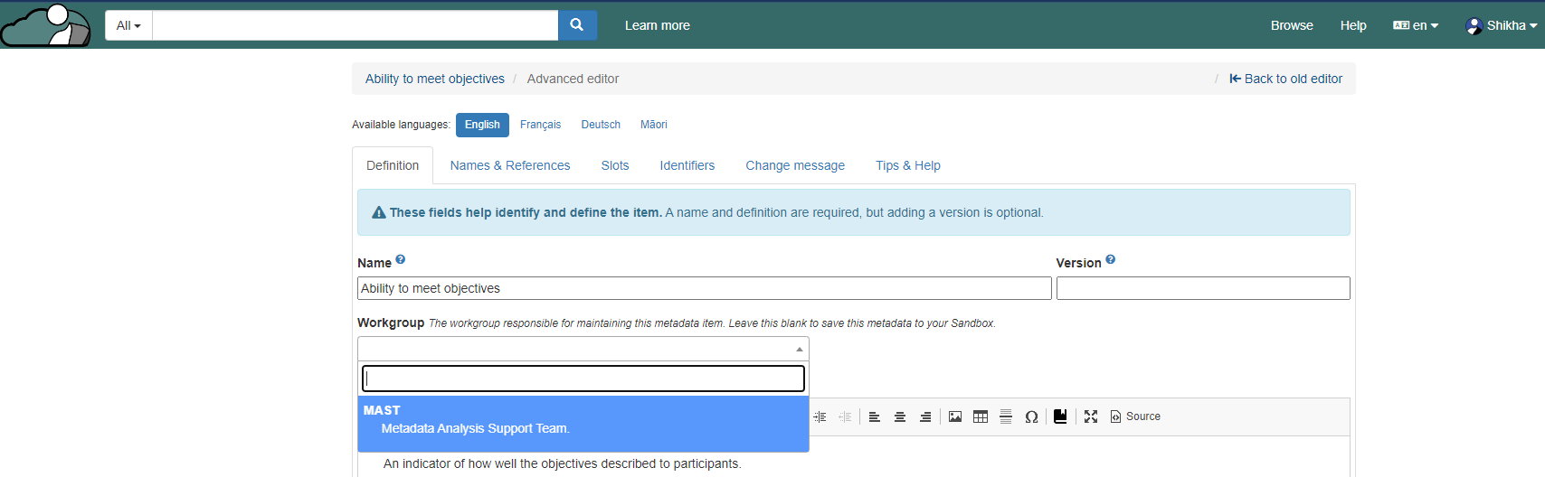Viewport: 1545px width, 477px height.
Task: Toggle Source view in the editor
Action: (x=1135, y=416)
